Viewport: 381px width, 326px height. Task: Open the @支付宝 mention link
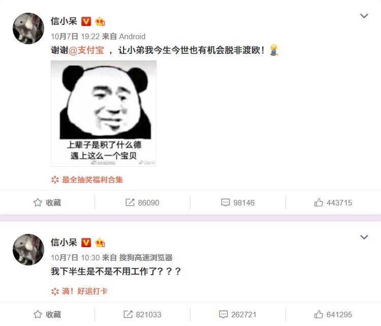86,50
